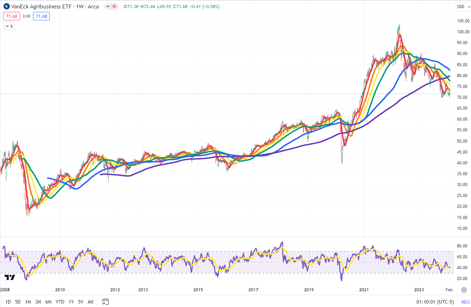Toggle ADJ adjusted data

click(465, 302)
